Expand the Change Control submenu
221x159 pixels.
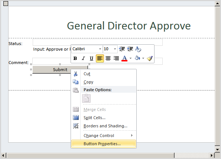coord(104,136)
